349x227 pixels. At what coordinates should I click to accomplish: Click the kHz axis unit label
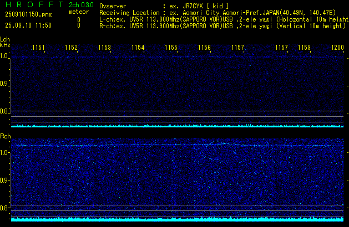(x=5, y=45)
